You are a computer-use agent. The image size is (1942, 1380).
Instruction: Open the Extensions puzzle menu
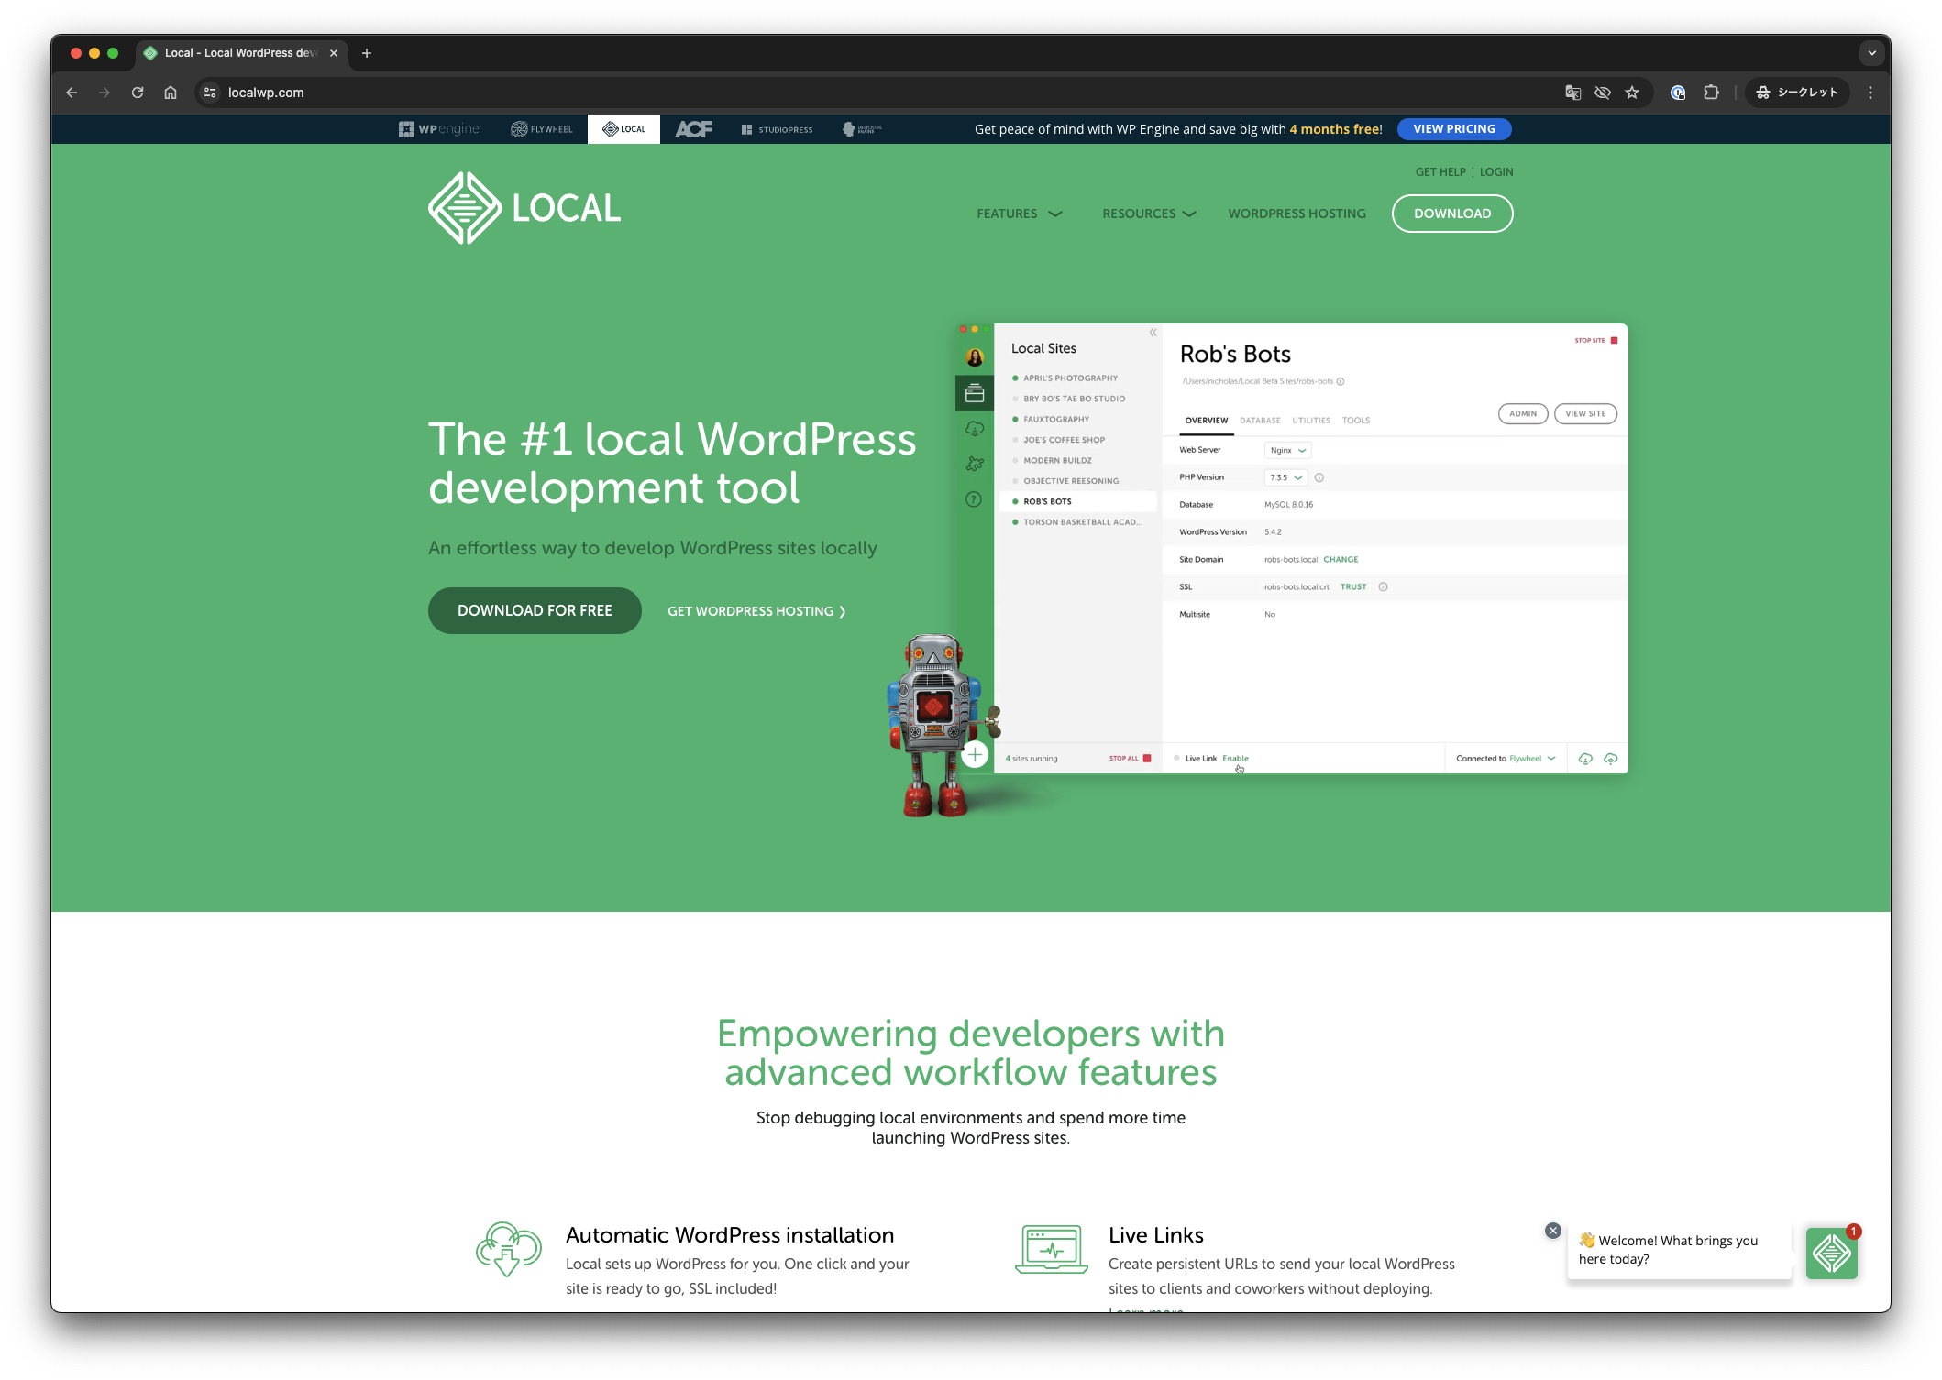[x=1711, y=93]
